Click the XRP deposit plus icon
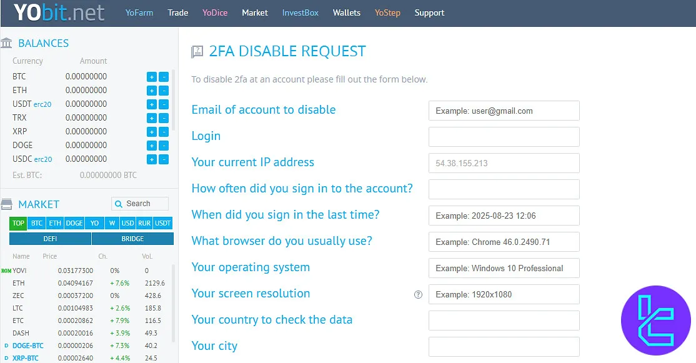This screenshot has width=696, height=363. coord(152,132)
